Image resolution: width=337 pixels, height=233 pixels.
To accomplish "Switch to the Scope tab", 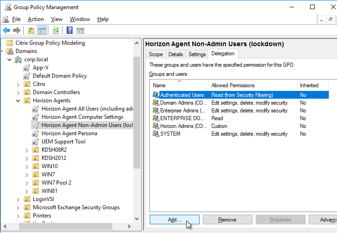I will 156,54.
